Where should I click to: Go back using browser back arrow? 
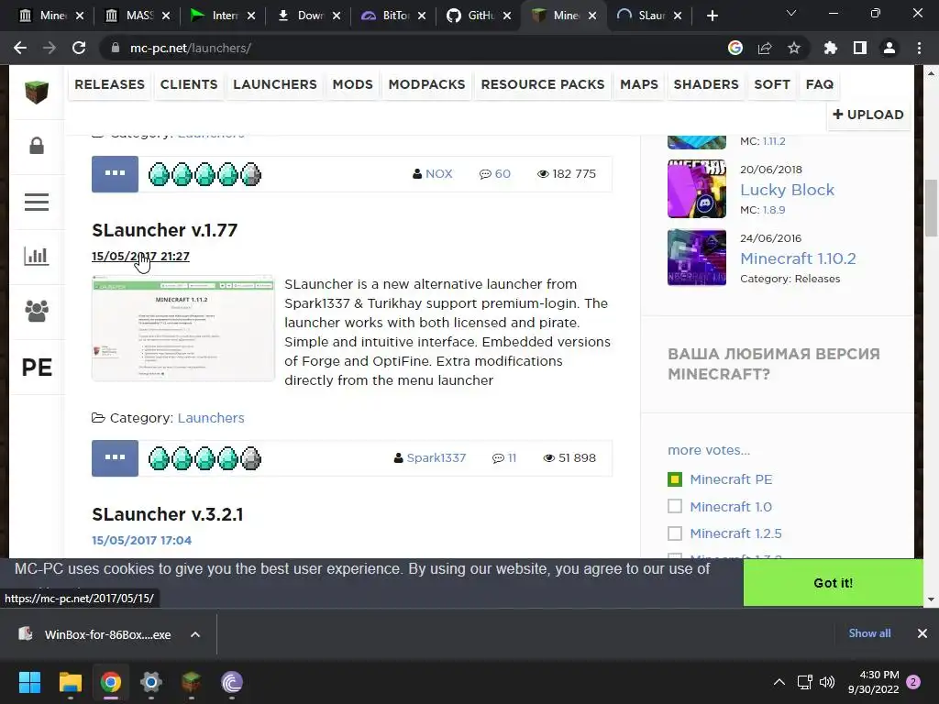pyautogui.click(x=20, y=48)
